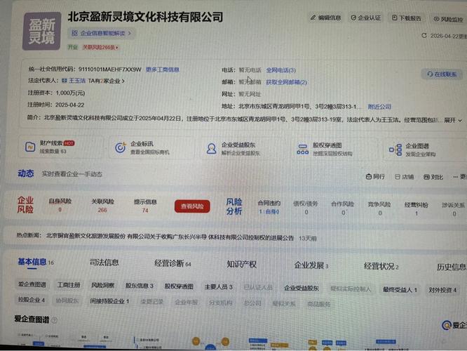Select 爱企查图谱 sub-tab chip
467x351 pixels.
tap(32, 284)
